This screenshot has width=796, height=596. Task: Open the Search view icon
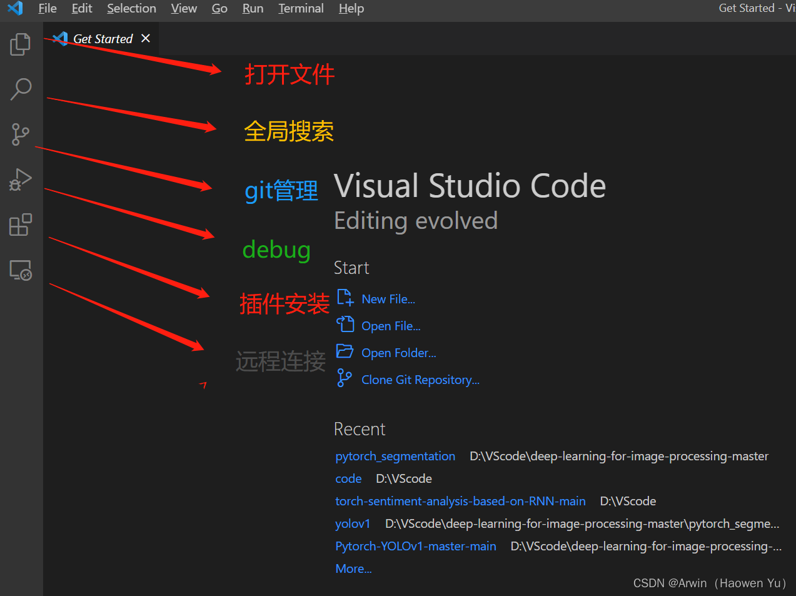21,89
